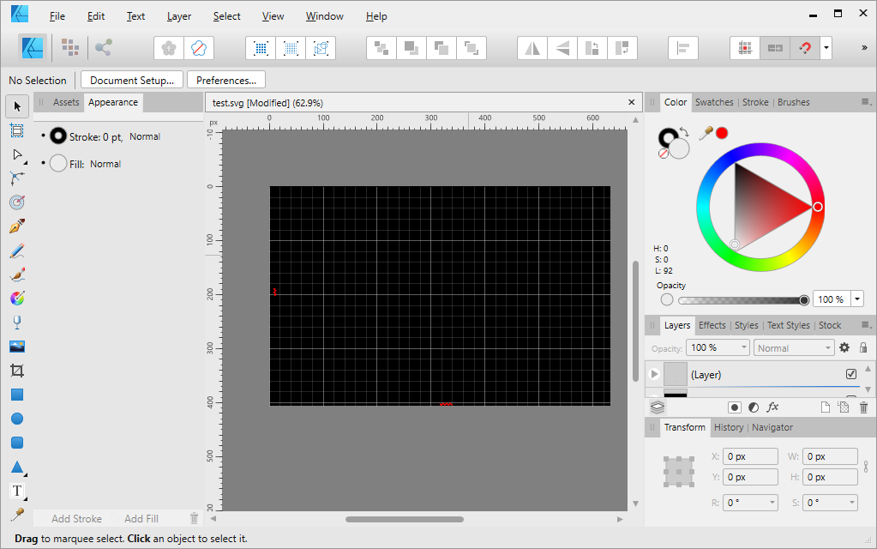The image size is (877, 549).
Task: Open the Rotation angle dropdown in Transform
Action: (772, 503)
